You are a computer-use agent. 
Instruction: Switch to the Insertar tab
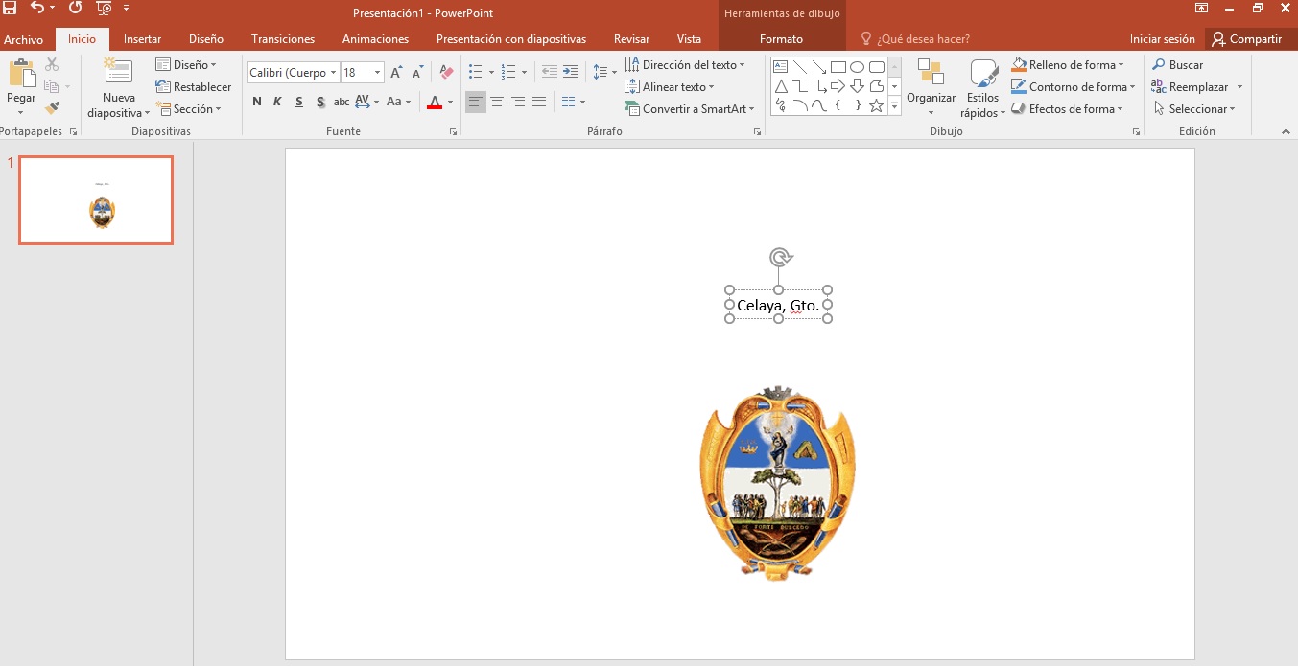pos(142,39)
